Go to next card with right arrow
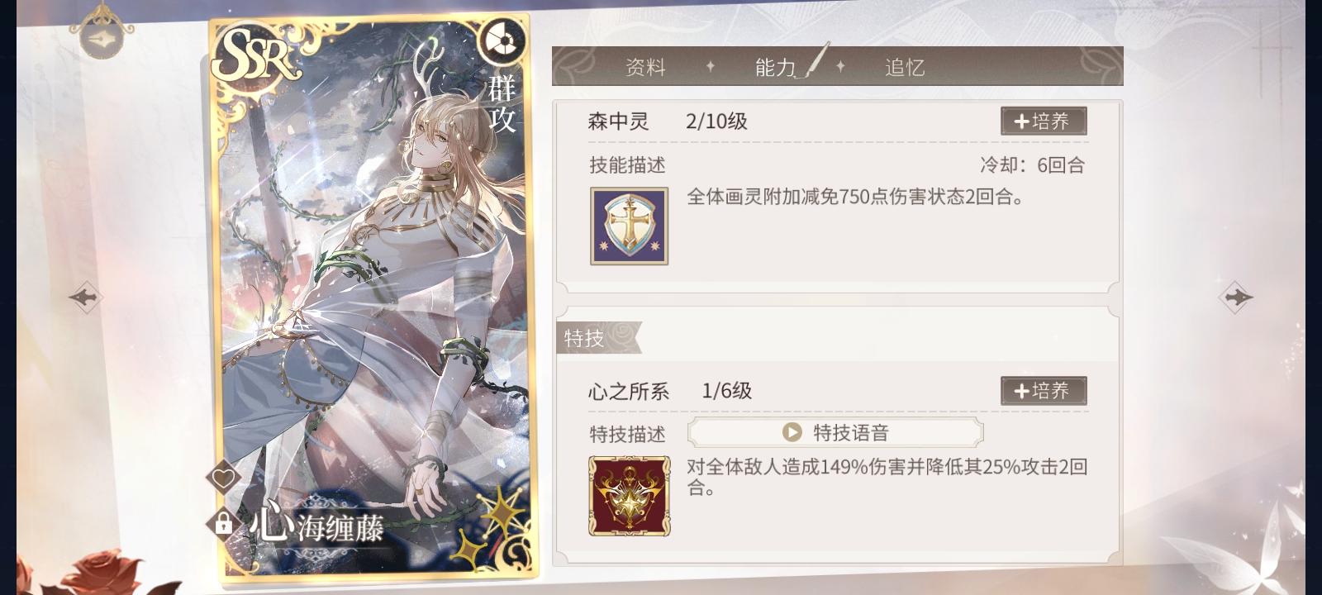 1236,297
